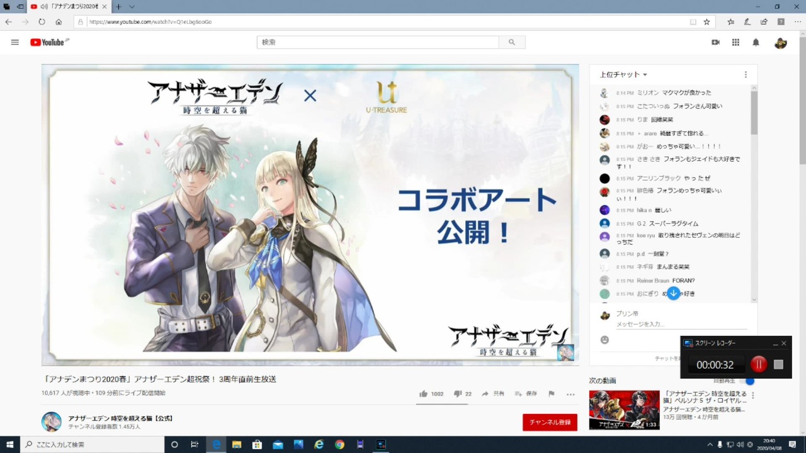This screenshot has width=806, height=453.
Task: Stop the screen recorder recording
Action: click(778, 364)
